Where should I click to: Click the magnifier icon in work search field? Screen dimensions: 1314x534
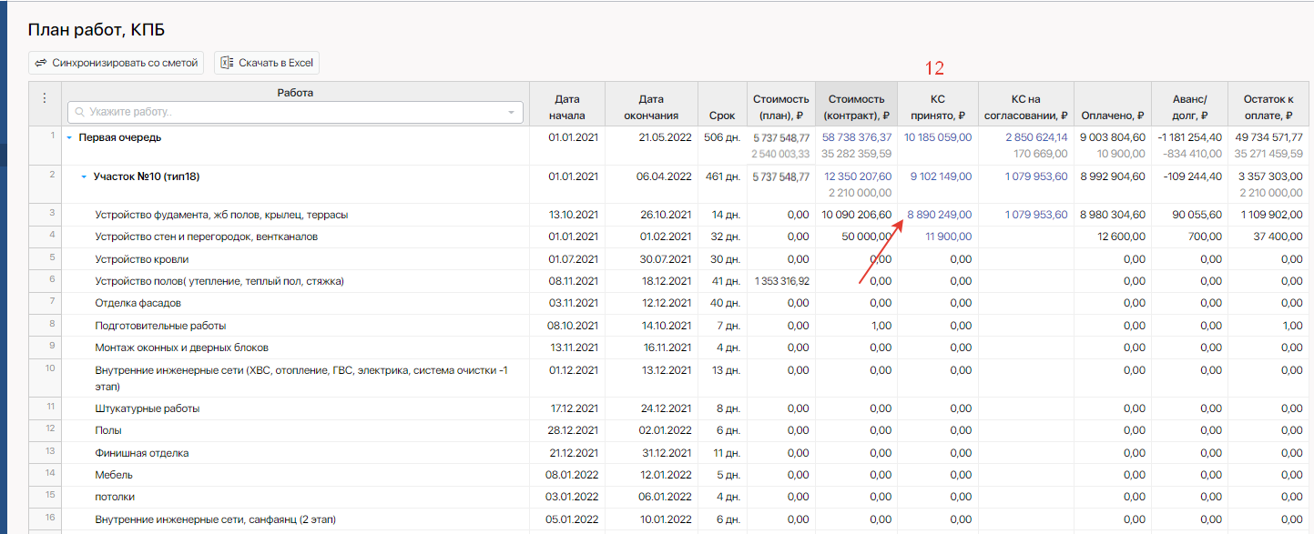tap(79, 113)
